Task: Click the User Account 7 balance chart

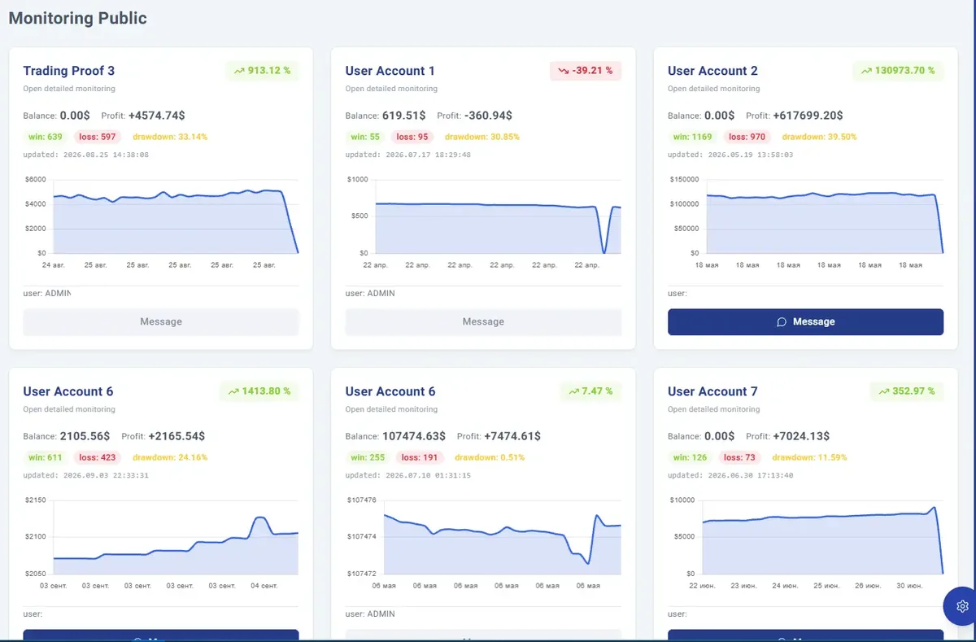Action: 805,543
